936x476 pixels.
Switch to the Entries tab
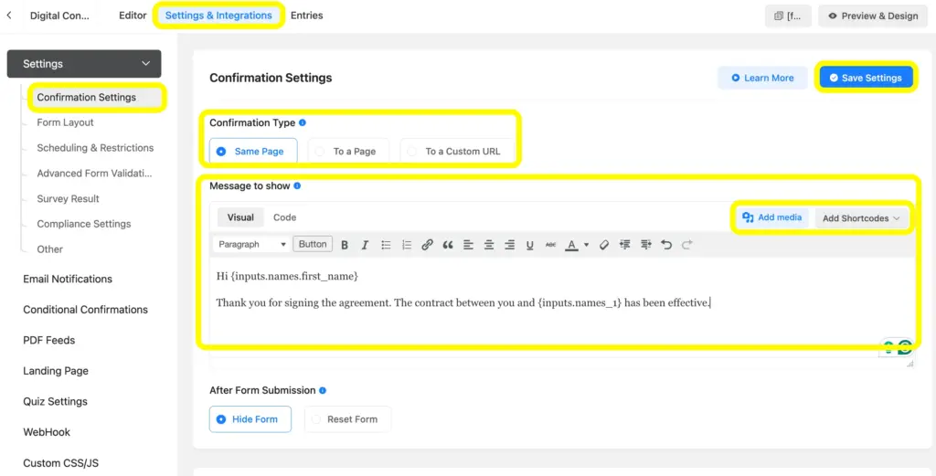coord(307,16)
